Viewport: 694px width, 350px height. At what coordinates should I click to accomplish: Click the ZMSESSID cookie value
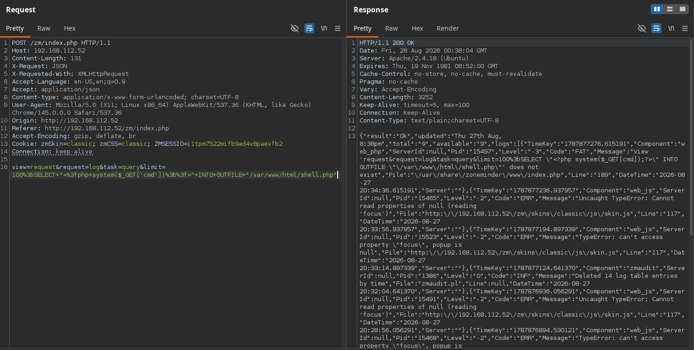[x=235, y=144]
